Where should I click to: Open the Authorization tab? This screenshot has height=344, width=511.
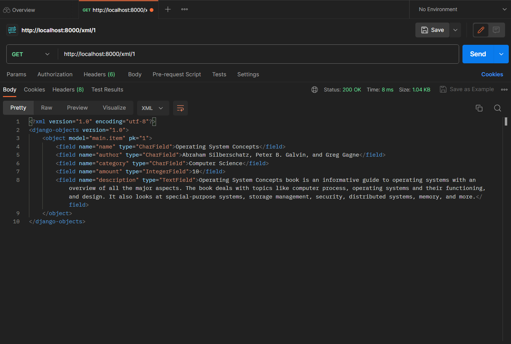(55, 74)
